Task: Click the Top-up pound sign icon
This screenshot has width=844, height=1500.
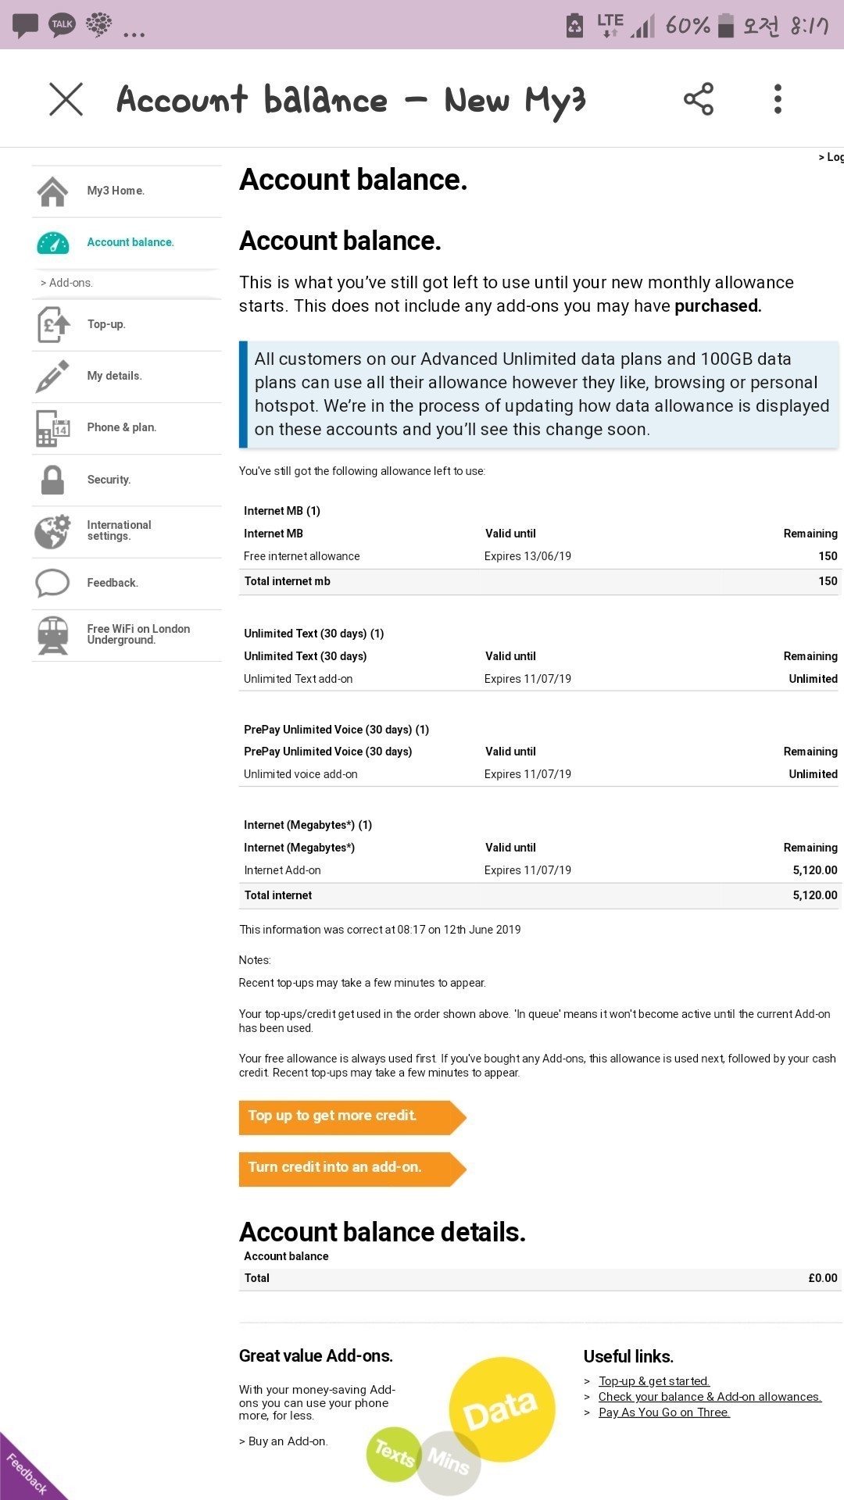Action: tap(52, 324)
